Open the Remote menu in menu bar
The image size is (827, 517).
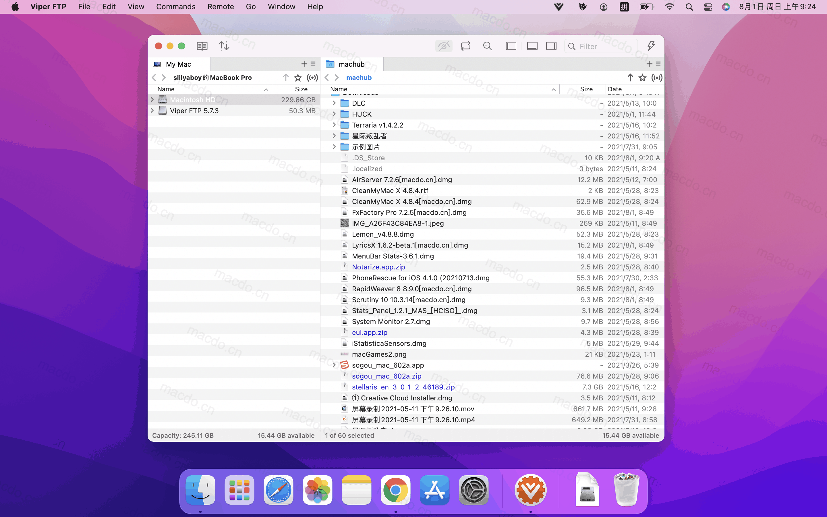[220, 7]
